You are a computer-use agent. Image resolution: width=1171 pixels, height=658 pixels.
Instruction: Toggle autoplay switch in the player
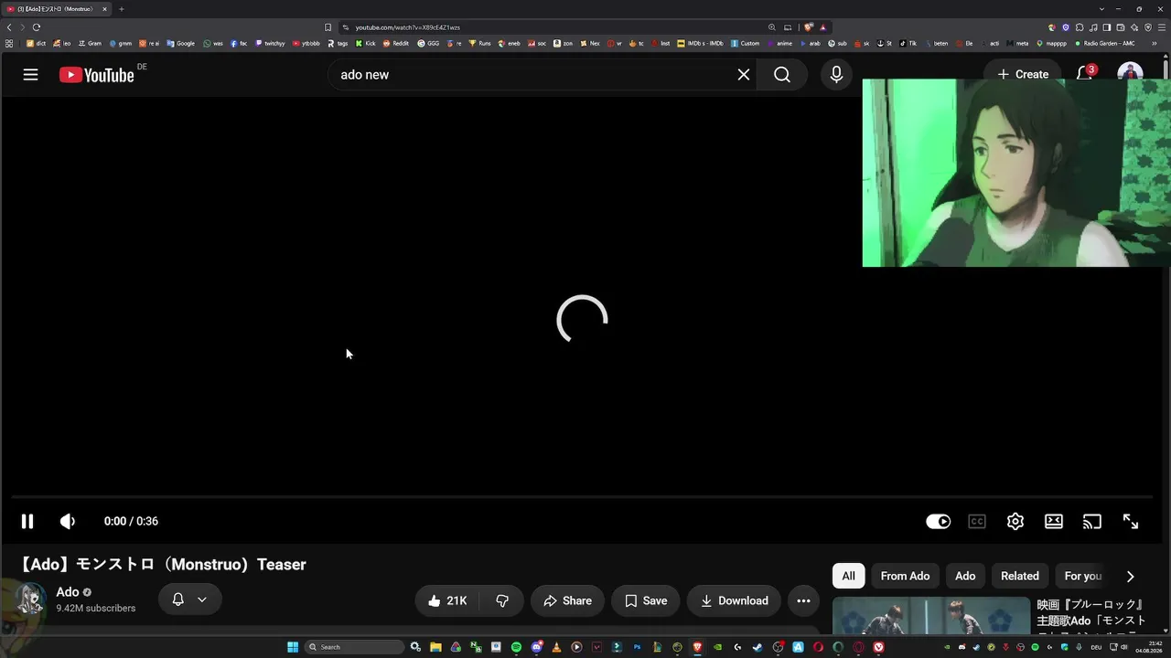(x=939, y=521)
